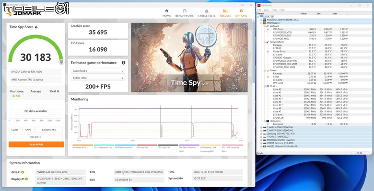Open Benchmarks via the gauge icon
The width and height of the screenshot is (374, 191).
(x=185, y=11)
